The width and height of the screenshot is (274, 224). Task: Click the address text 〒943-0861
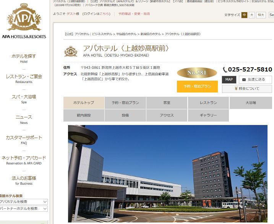(90, 68)
